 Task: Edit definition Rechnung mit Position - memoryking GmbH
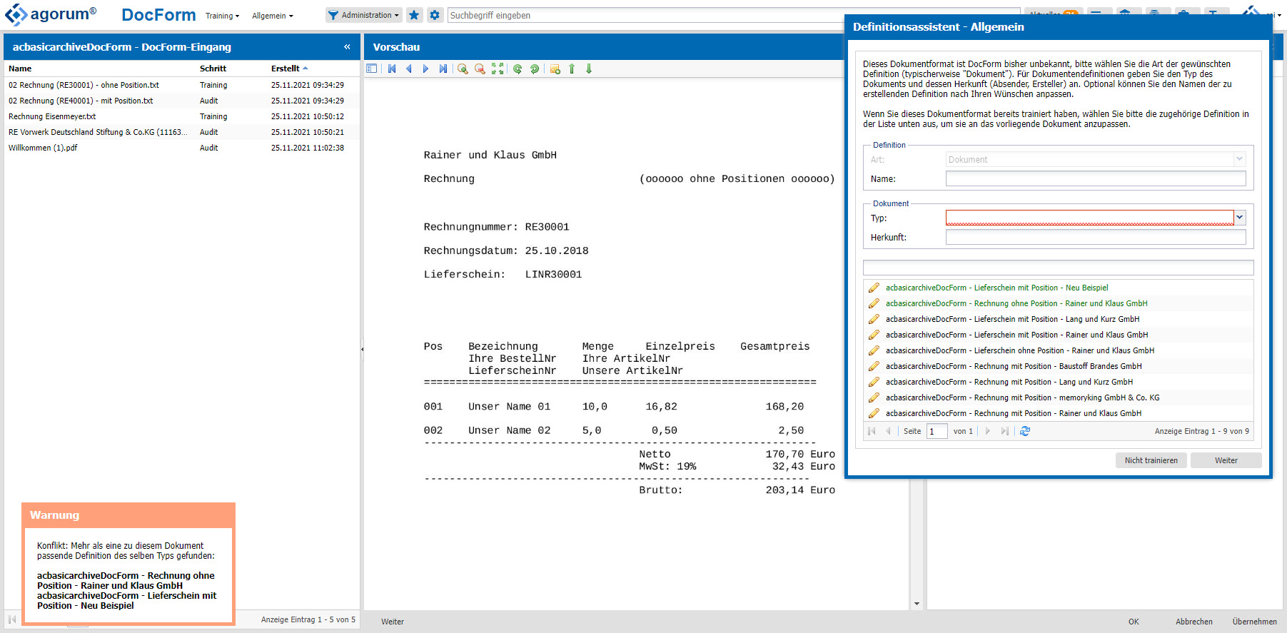pos(874,397)
